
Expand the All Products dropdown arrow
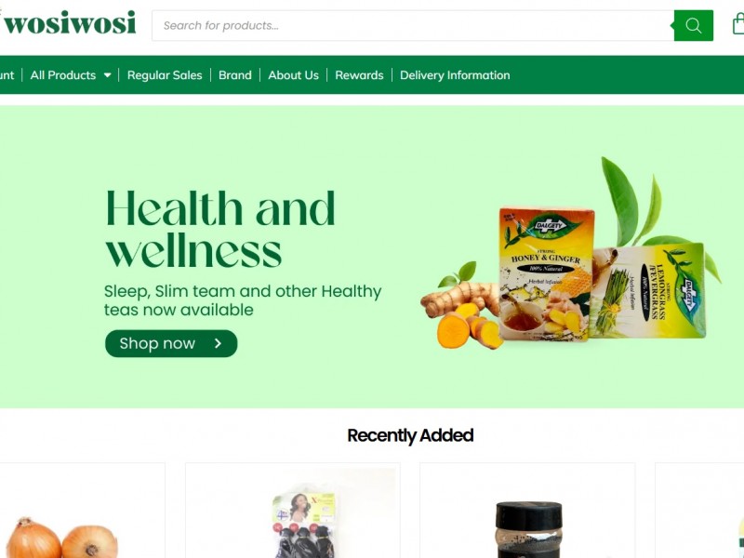coord(108,75)
